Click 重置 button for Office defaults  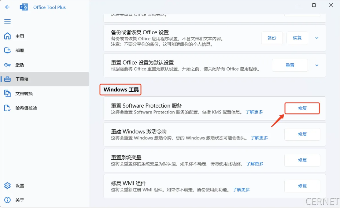[x=290, y=65]
